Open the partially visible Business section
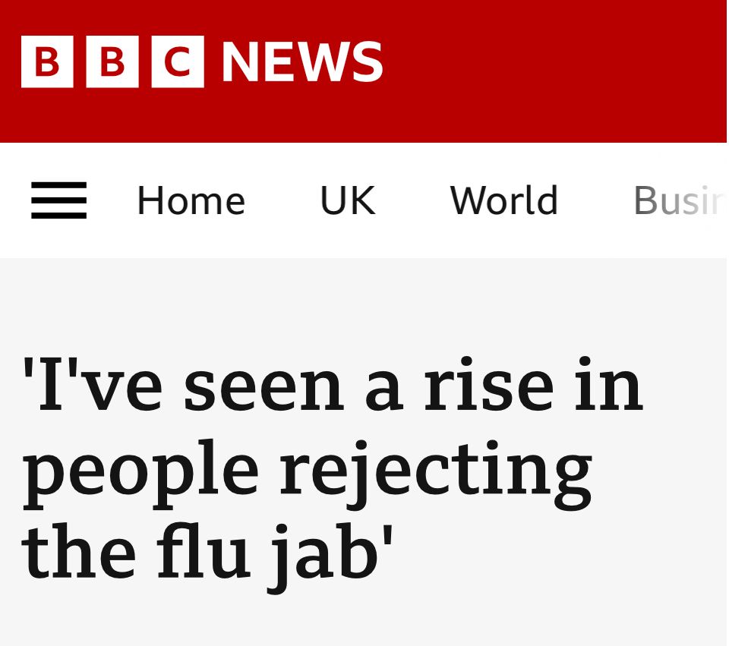 tap(680, 201)
